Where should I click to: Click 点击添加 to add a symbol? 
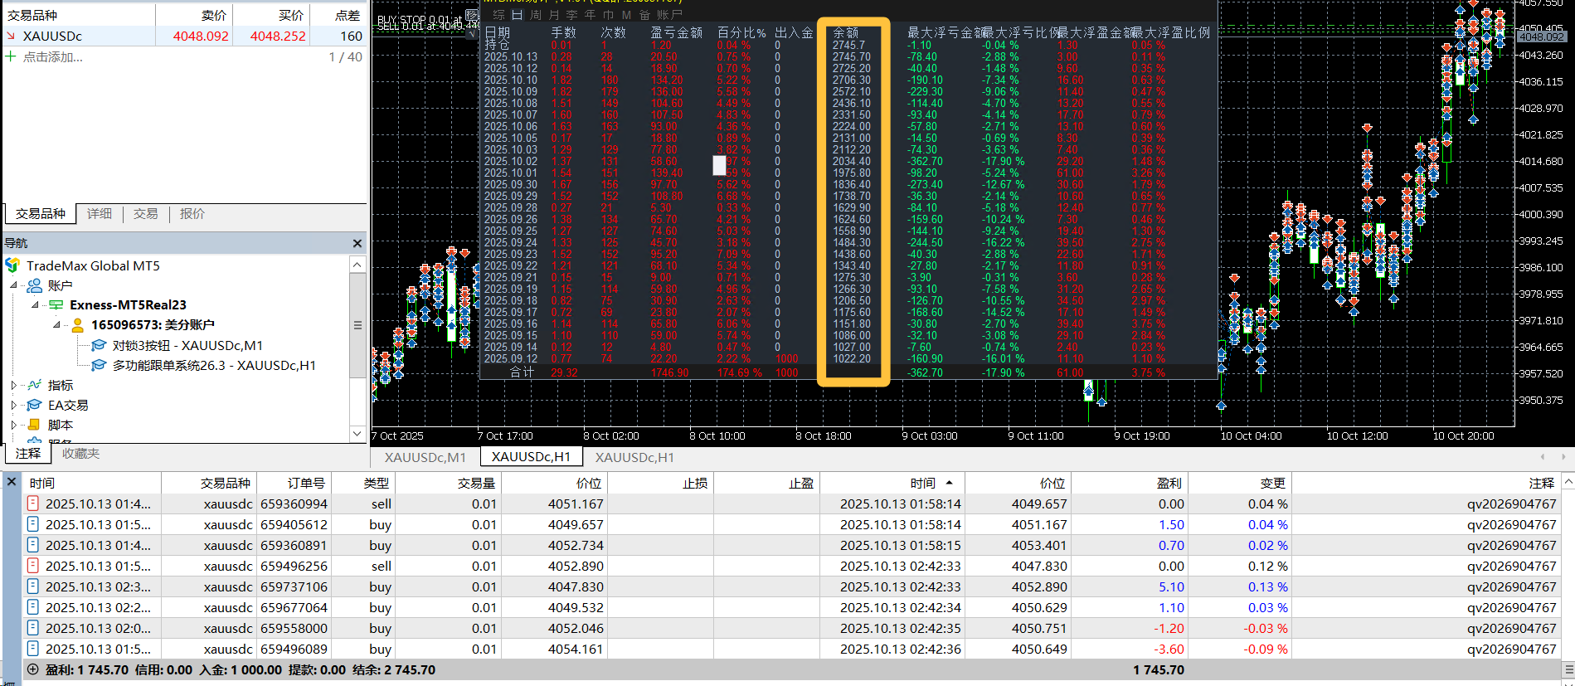coord(53,57)
